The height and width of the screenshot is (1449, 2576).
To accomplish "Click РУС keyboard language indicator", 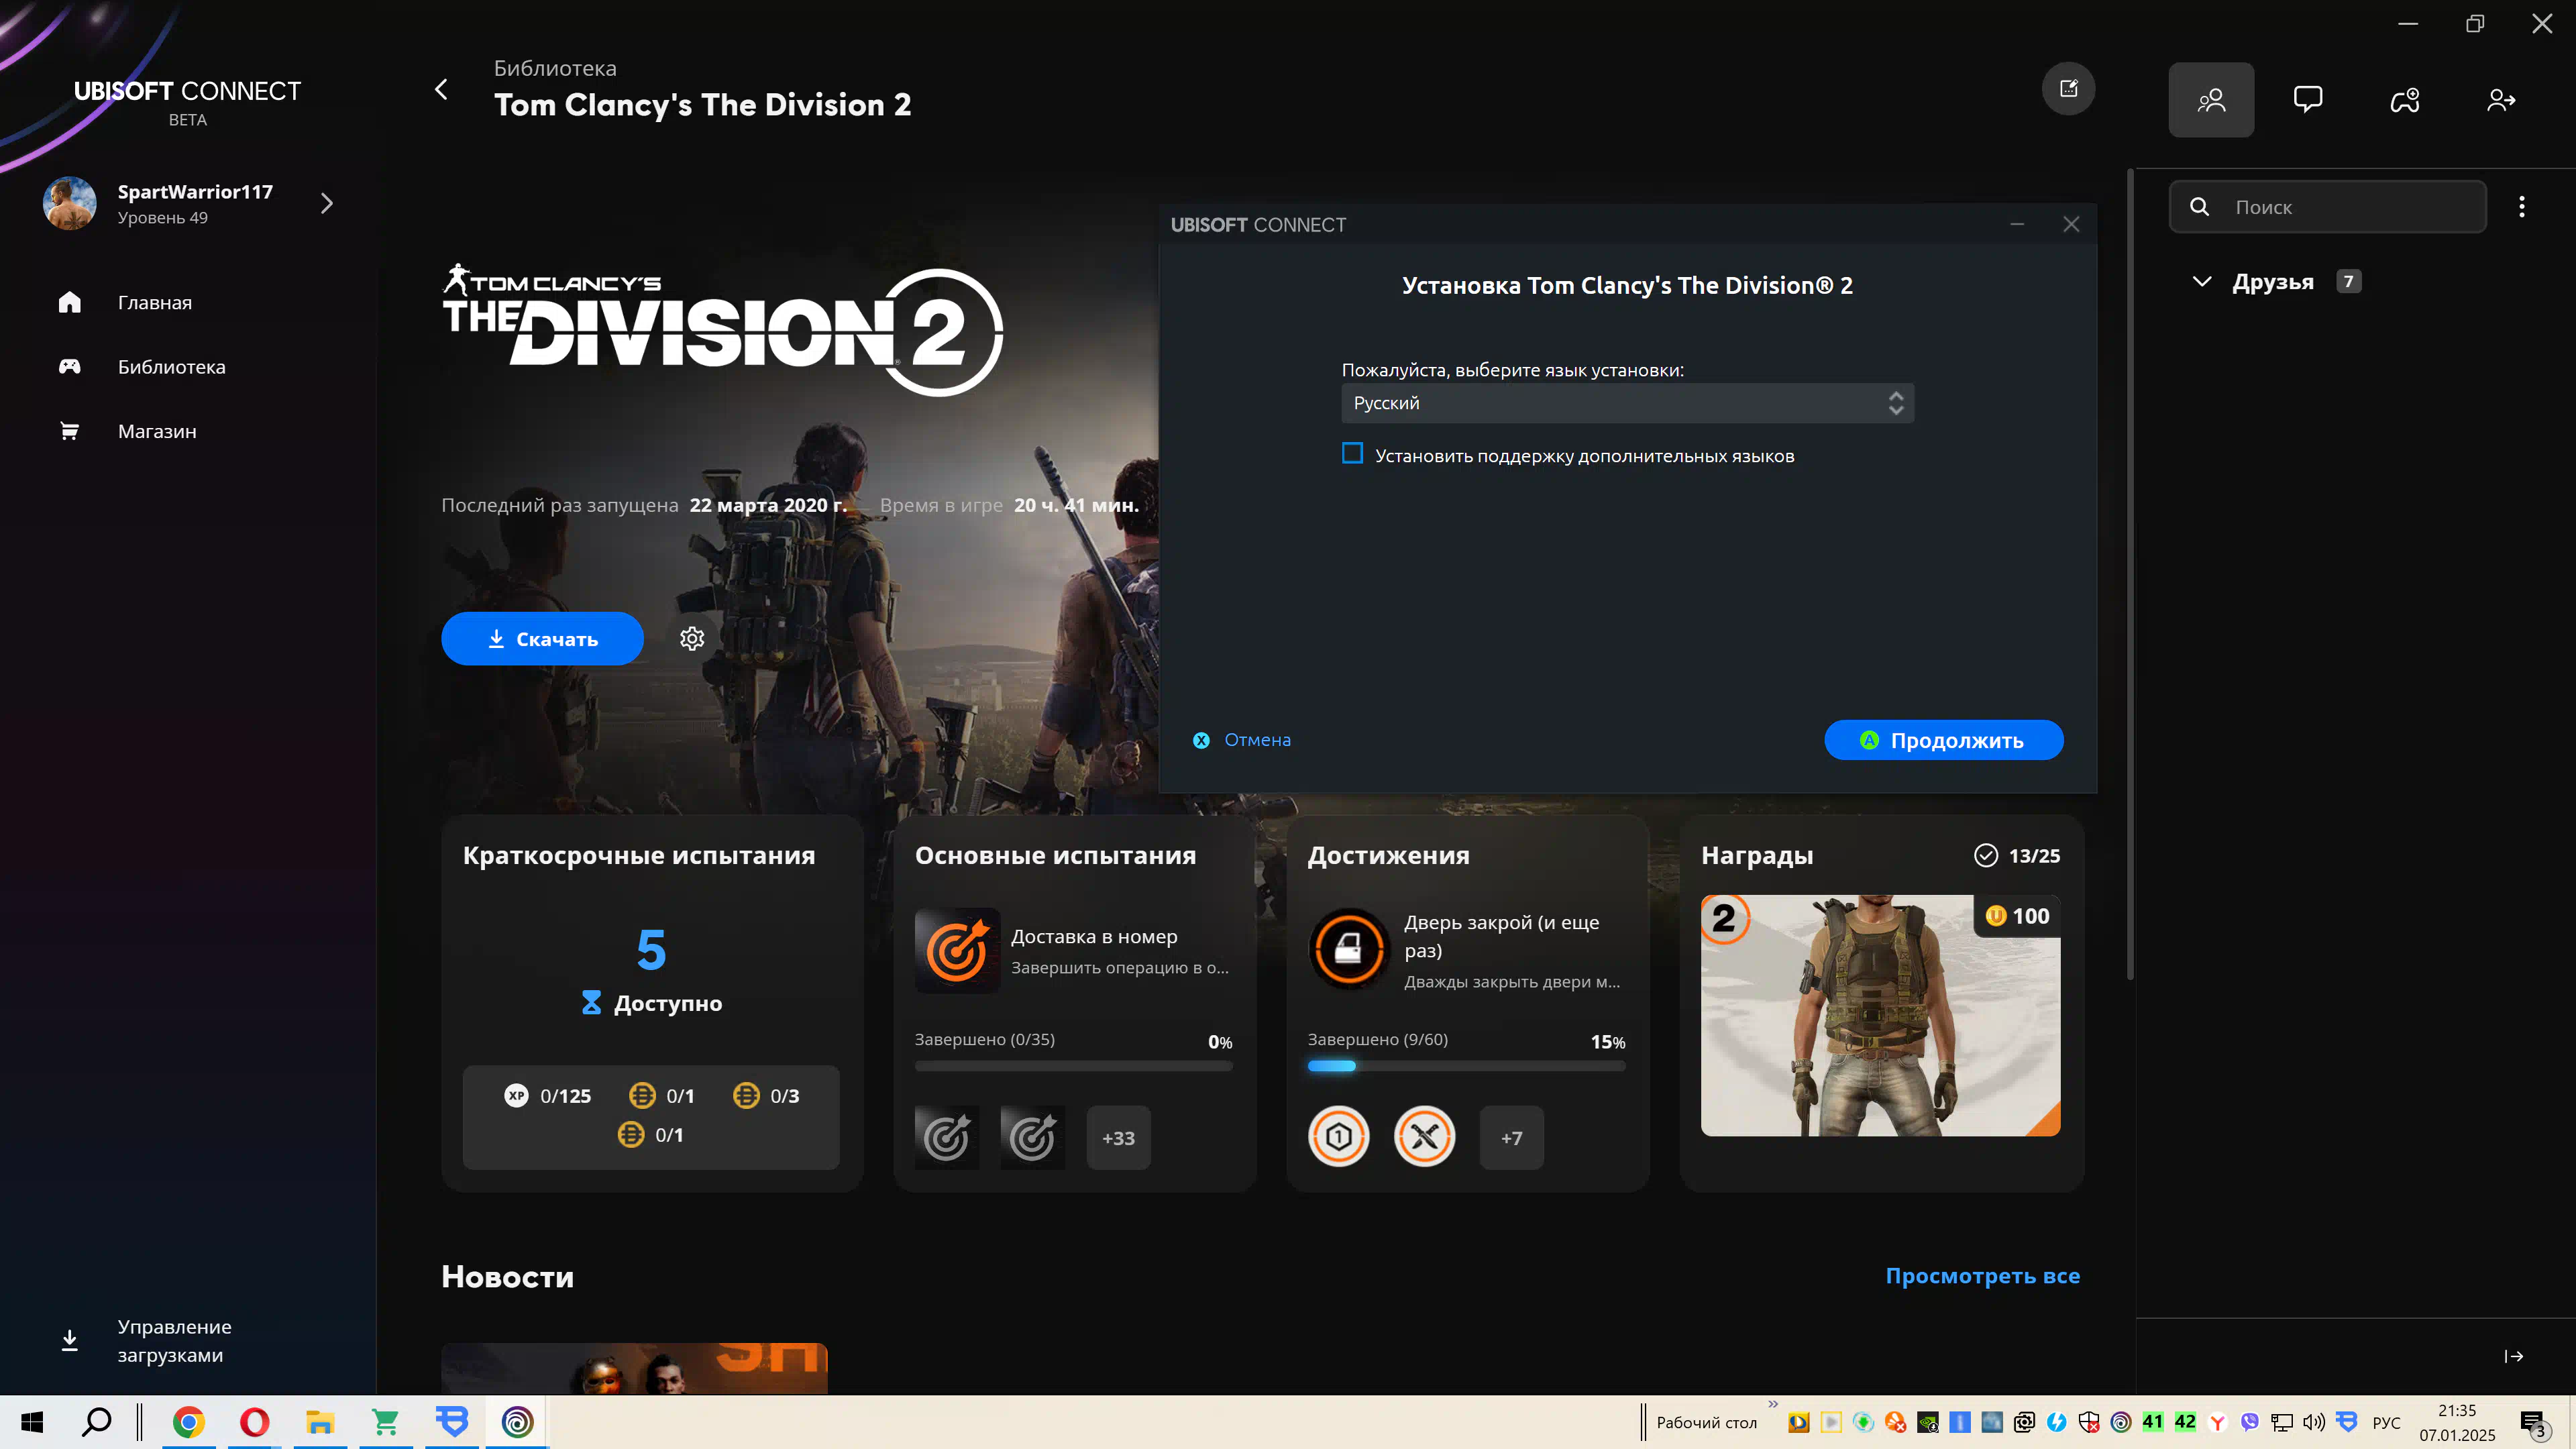I will [2386, 1422].
